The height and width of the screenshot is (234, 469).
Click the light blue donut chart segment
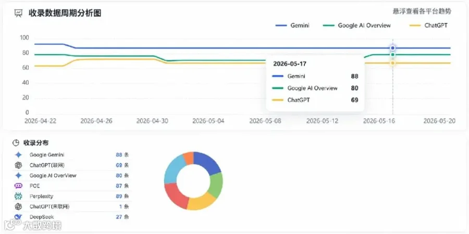click(174, 170)
